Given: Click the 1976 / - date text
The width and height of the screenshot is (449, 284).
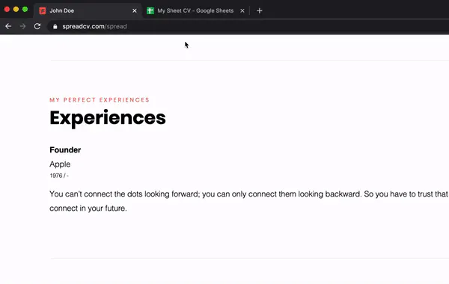Looking at the screenshot, I should pyautogui.click(x=59, y=176).
